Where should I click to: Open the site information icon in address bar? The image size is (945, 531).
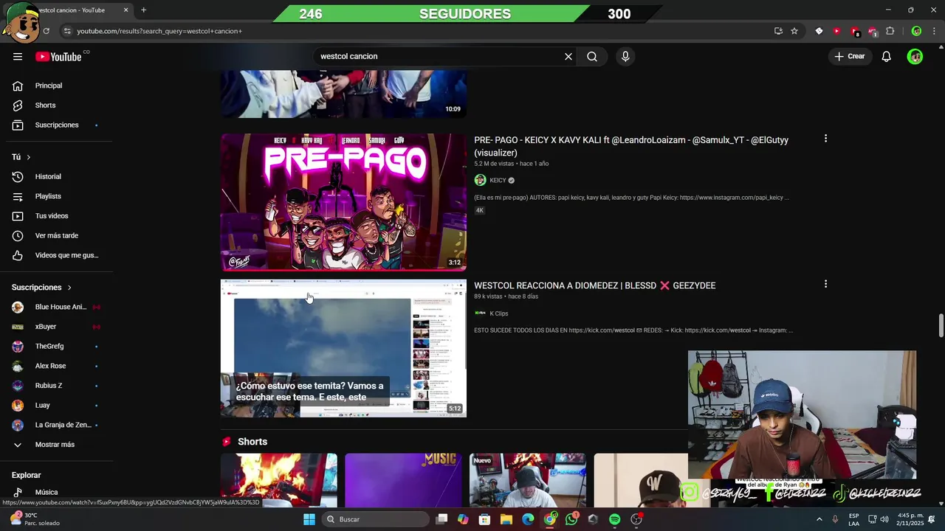click(x=67, y=31)
